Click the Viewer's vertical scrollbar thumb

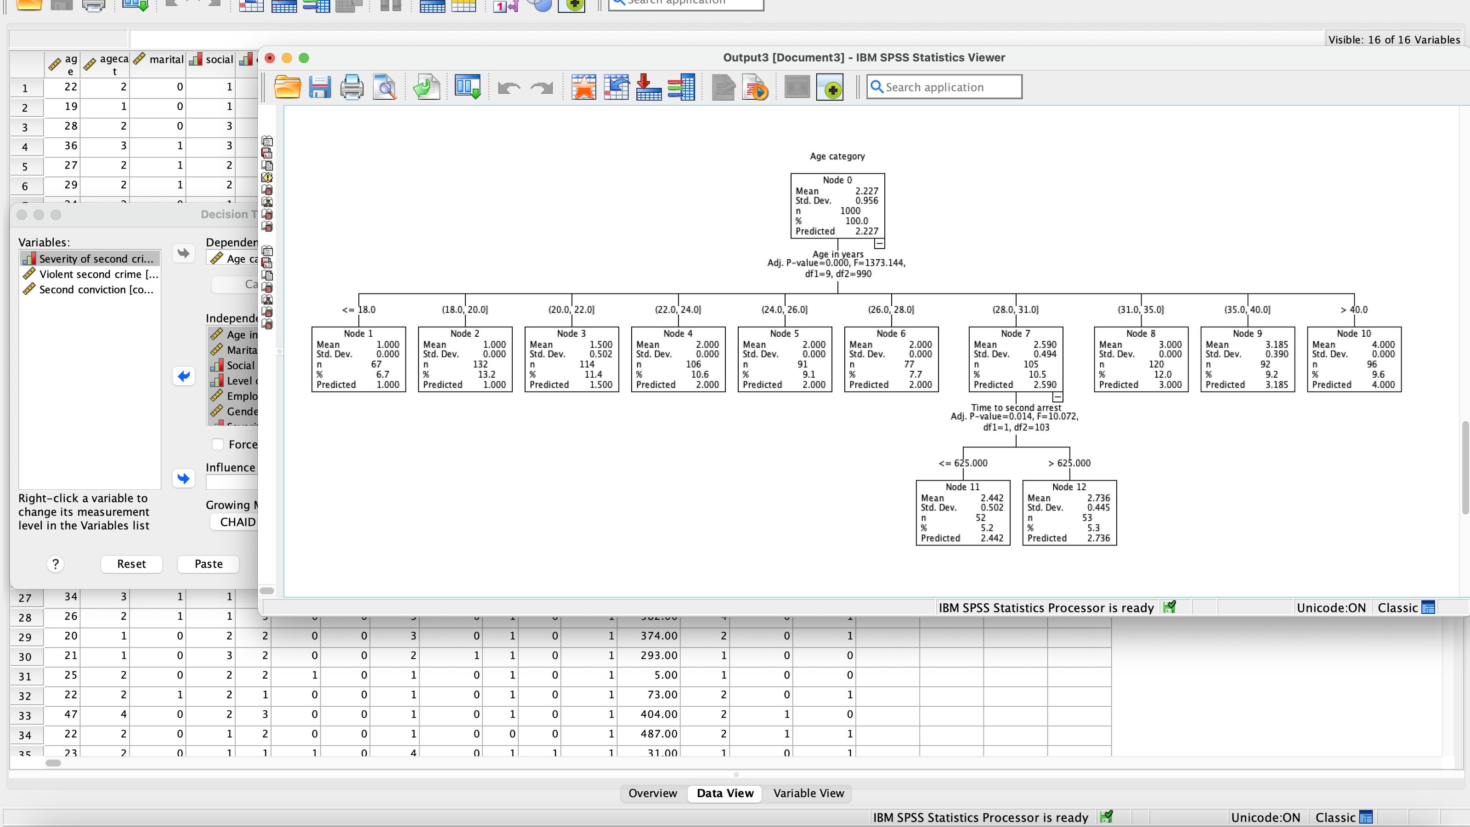[x=1465, y=467]
